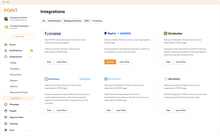
Task: Go to Programs page
Action: pyautogui.click(x=15, y=69)
